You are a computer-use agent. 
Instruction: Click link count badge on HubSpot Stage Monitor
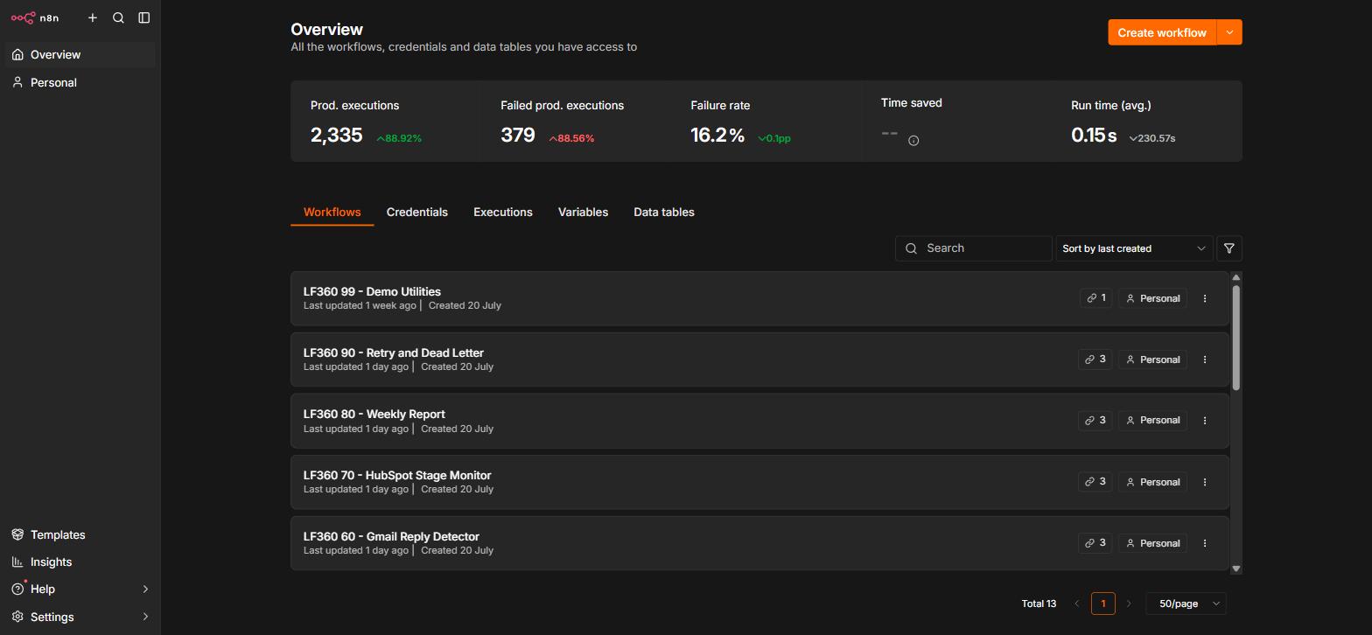(x=1095, y=482)
